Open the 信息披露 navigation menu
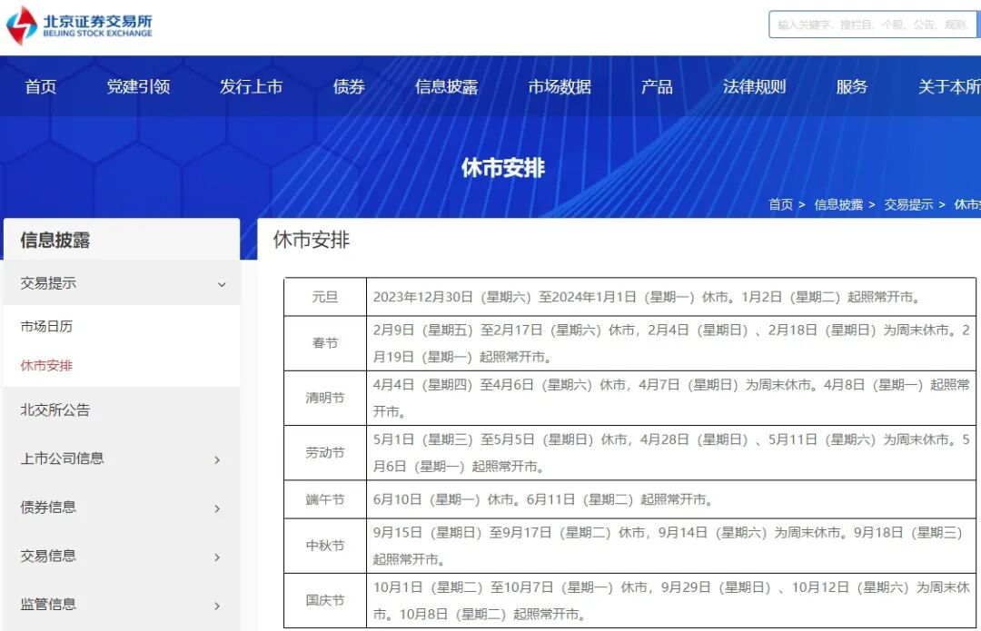The image size is (981, 631). point(447,87)
